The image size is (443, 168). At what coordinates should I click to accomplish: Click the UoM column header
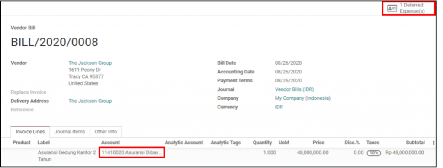click(x=284, y=143)
